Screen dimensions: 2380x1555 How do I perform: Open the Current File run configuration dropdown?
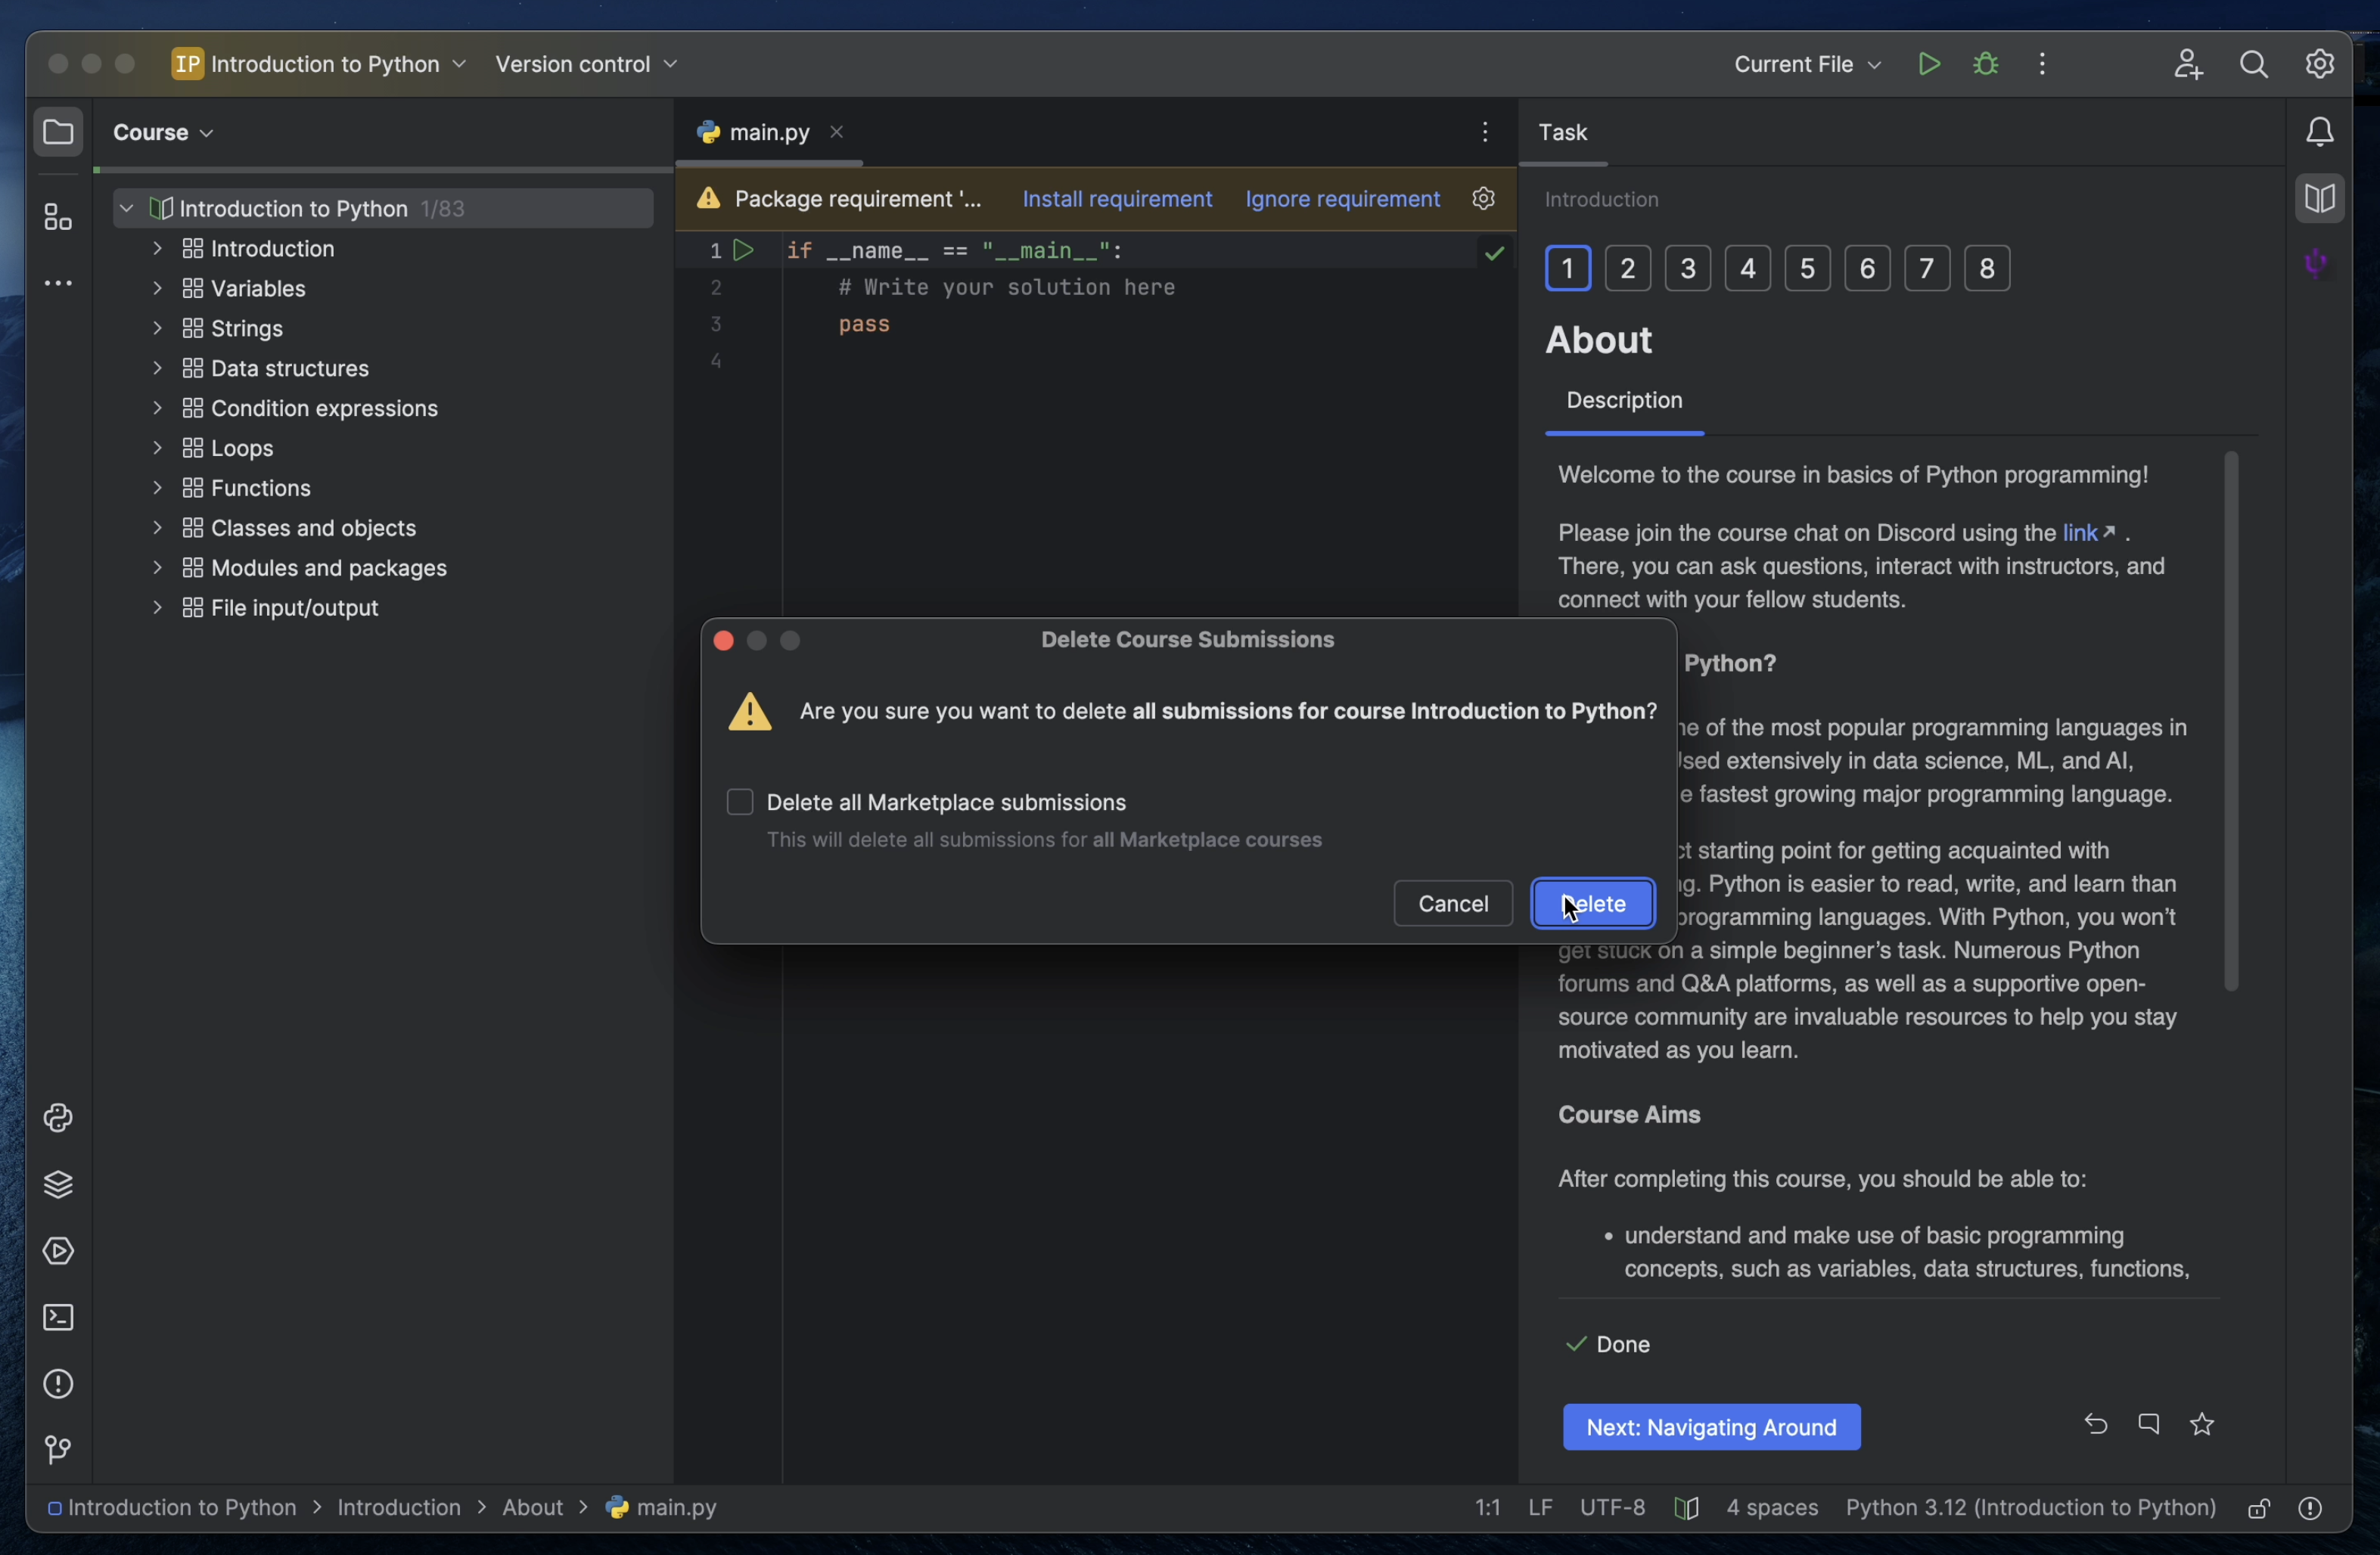(x=1806, y=63)
